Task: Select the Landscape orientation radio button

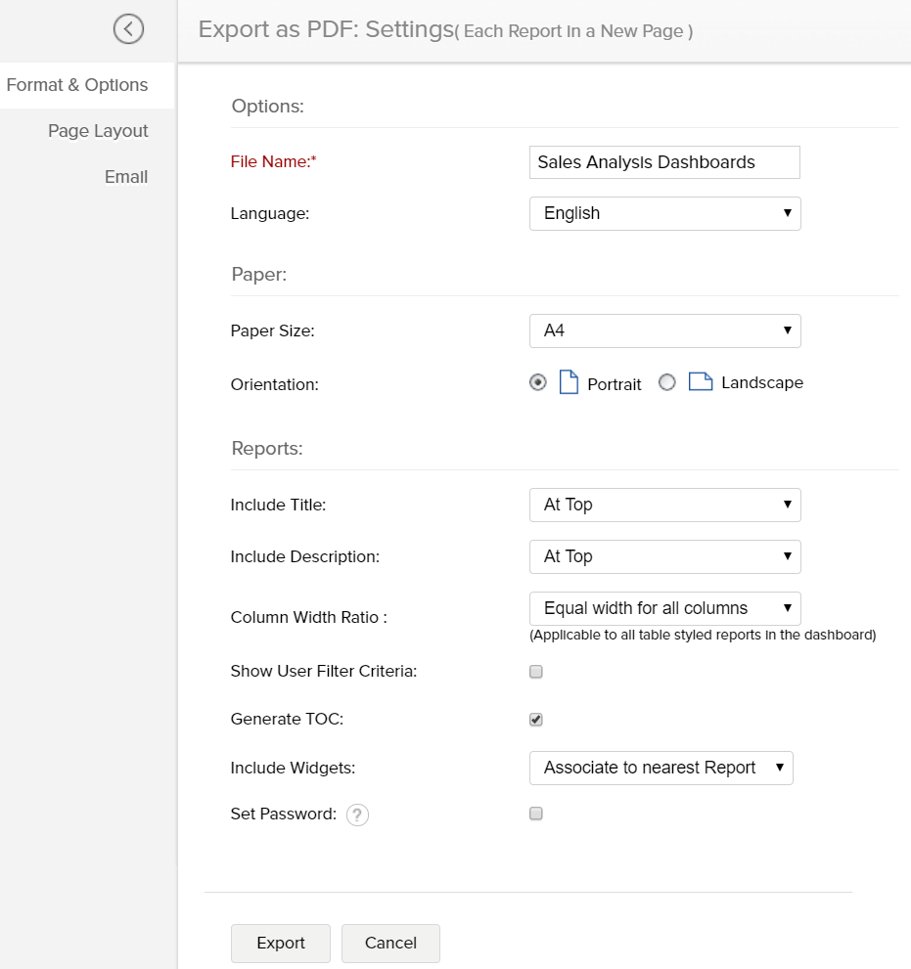Action: point(667,383)
